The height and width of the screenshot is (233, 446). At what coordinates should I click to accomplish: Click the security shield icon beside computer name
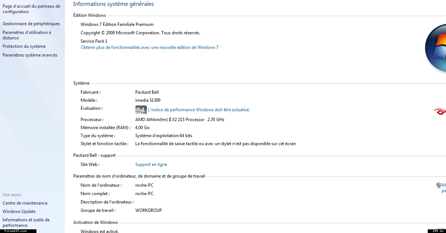coord(438,185)
